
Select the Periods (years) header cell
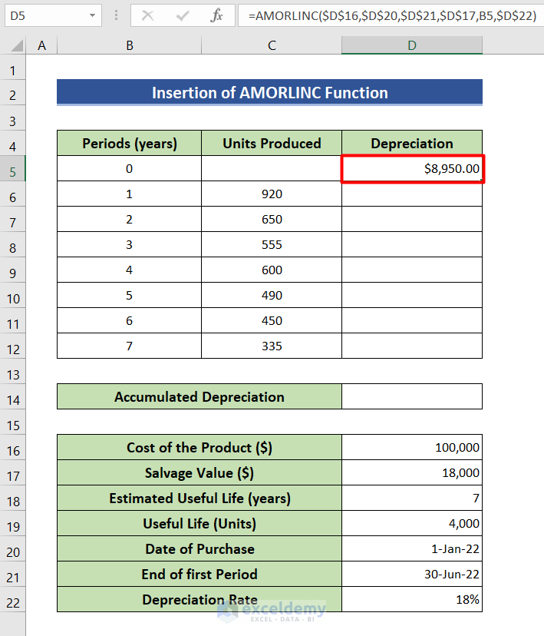click(x=129, y=143)
